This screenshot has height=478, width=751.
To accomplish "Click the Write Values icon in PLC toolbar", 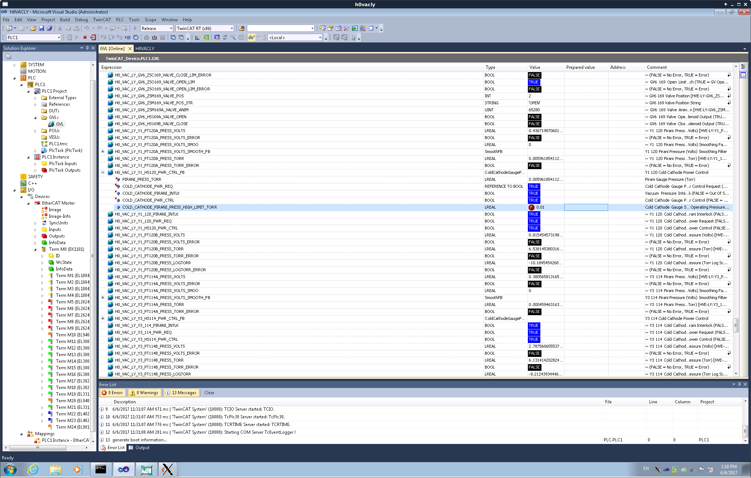I will tap(146, 37).
